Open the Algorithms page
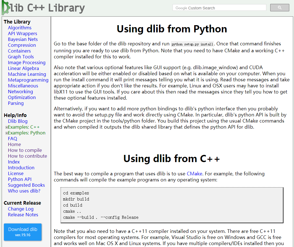The width and height of the screenshot is (294, 247). [20, 28]
